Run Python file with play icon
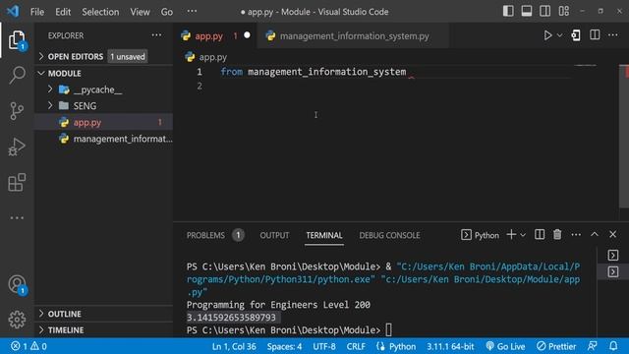629x354 pixels. [x=547, y=35]
